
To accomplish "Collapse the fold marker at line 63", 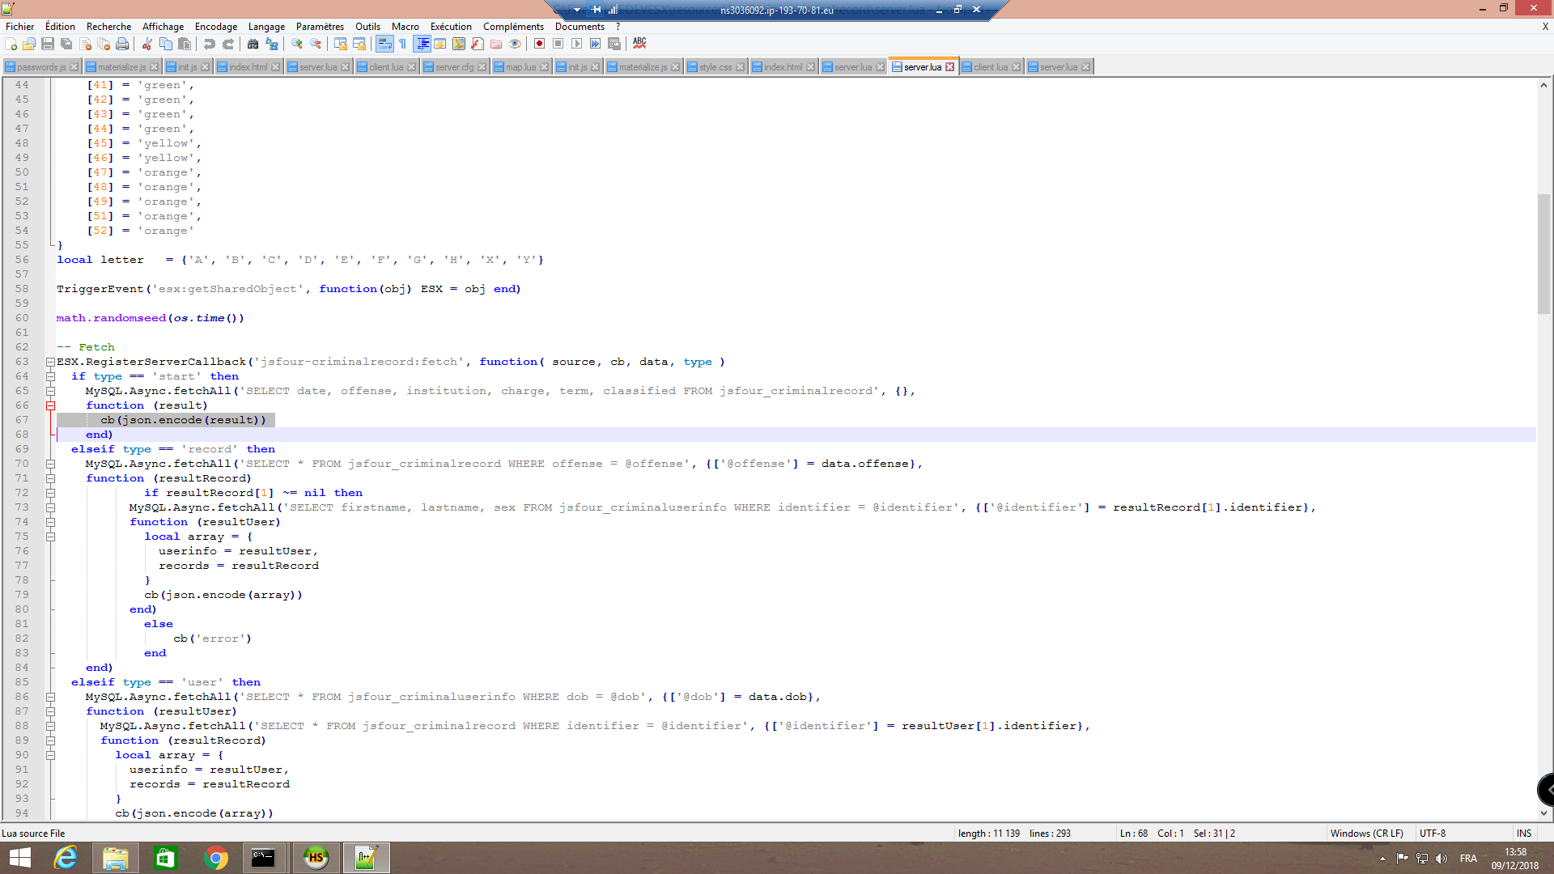I will click(50, 362).
